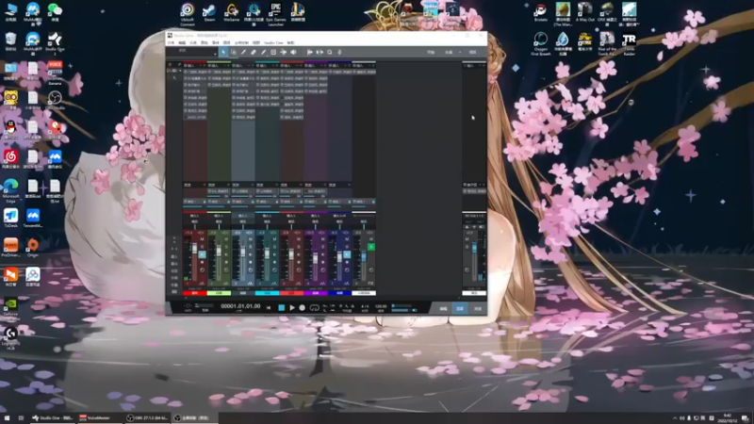This screenshot has height=424, width=754.
Task: Open the Transport menu
Action: 241,42
